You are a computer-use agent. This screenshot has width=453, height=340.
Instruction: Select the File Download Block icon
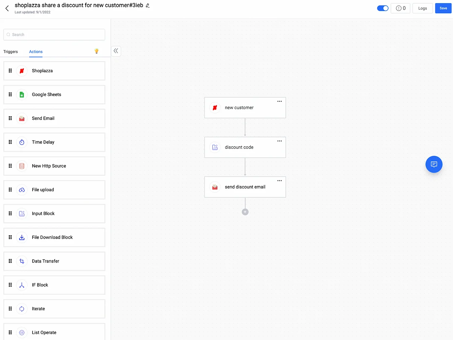[22, 237]
